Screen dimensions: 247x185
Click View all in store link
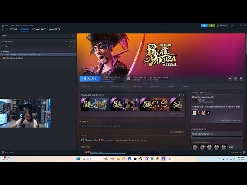176,114
